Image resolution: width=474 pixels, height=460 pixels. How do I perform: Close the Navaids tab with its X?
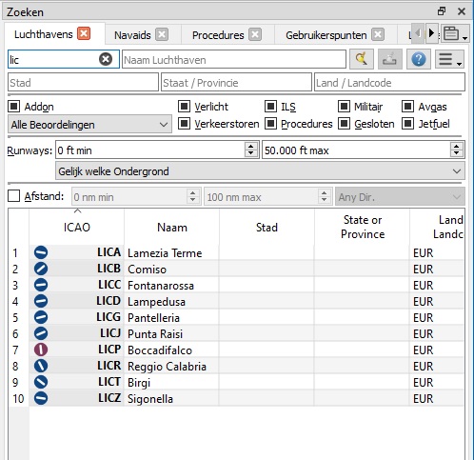pyautogui.click(x=162, y=34)
